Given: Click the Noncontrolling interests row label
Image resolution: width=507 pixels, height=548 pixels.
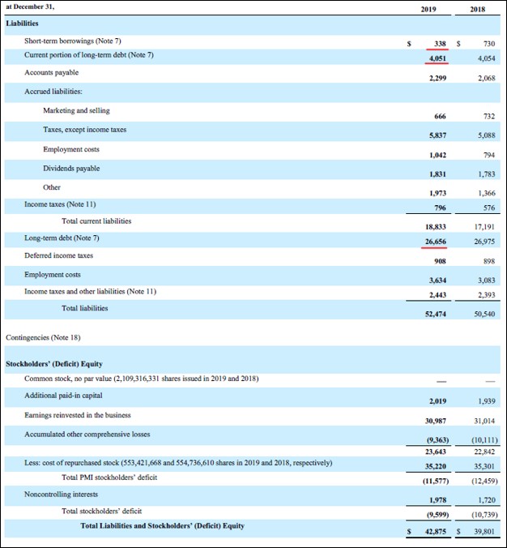Looking at the screenshot, I should 60,492.
